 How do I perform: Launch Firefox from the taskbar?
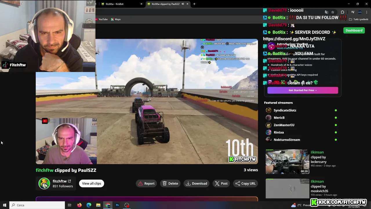79,205
